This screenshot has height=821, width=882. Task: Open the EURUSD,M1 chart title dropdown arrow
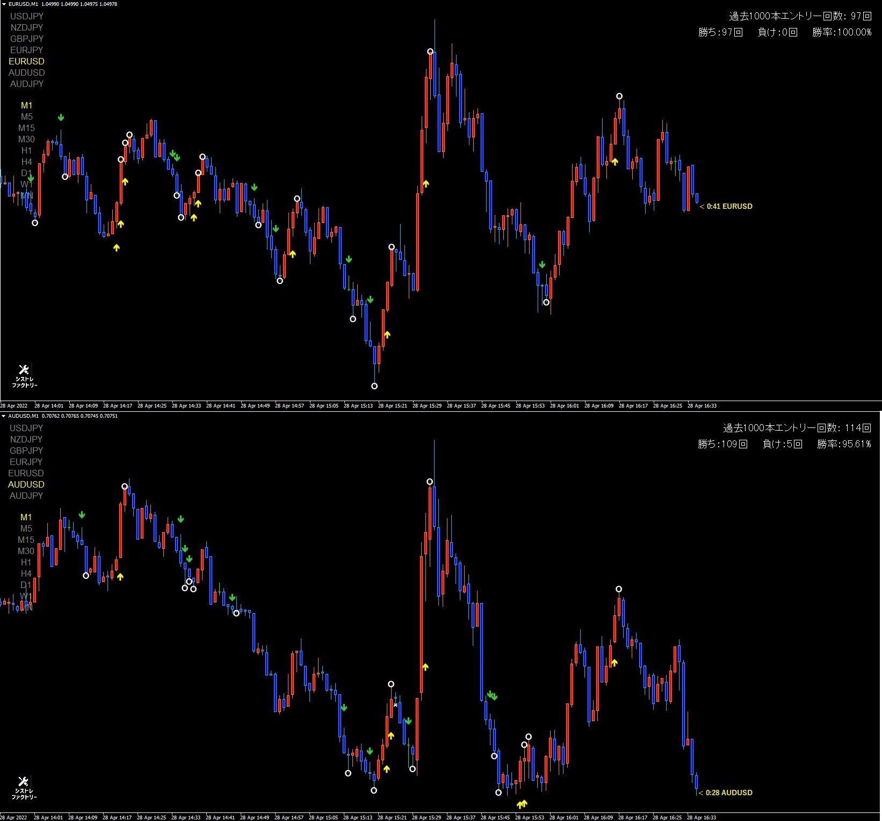4,4
